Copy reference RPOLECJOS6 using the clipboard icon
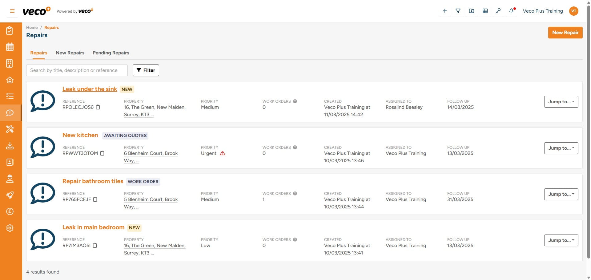Viewport: 591px width, 280px height. click(98, 107)
